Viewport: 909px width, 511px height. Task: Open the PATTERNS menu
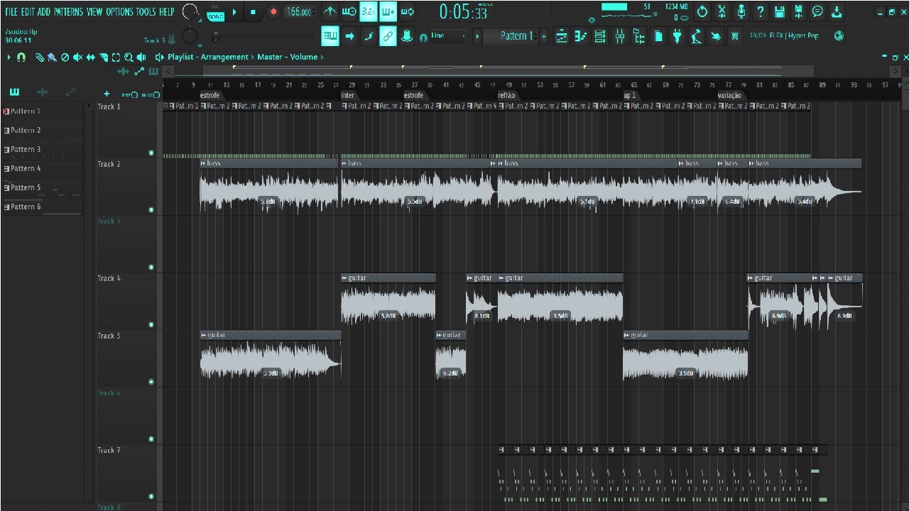pos(68,11)
